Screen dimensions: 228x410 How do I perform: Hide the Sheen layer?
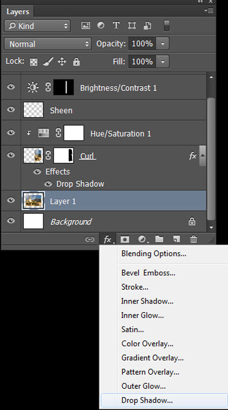coord(11,110)
